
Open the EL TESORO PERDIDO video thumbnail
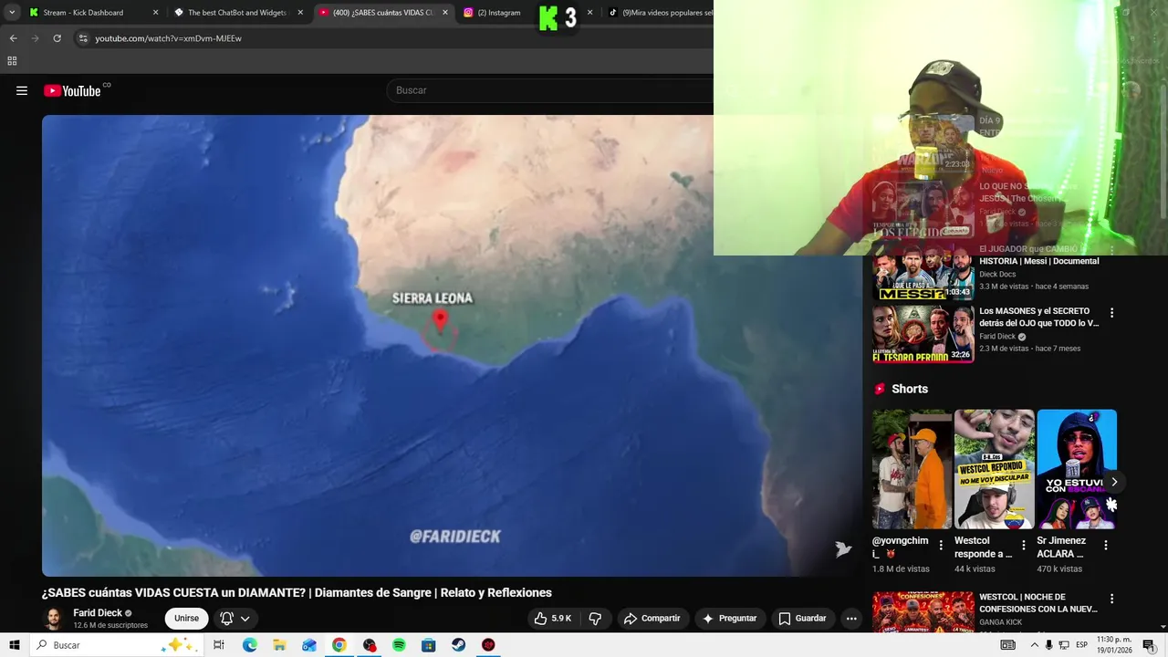click(923, 333)
